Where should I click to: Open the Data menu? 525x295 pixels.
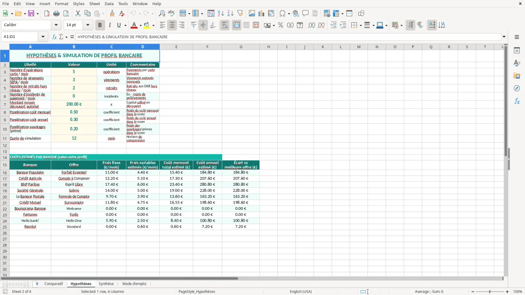pyautogui.click(x=109, y=3)
